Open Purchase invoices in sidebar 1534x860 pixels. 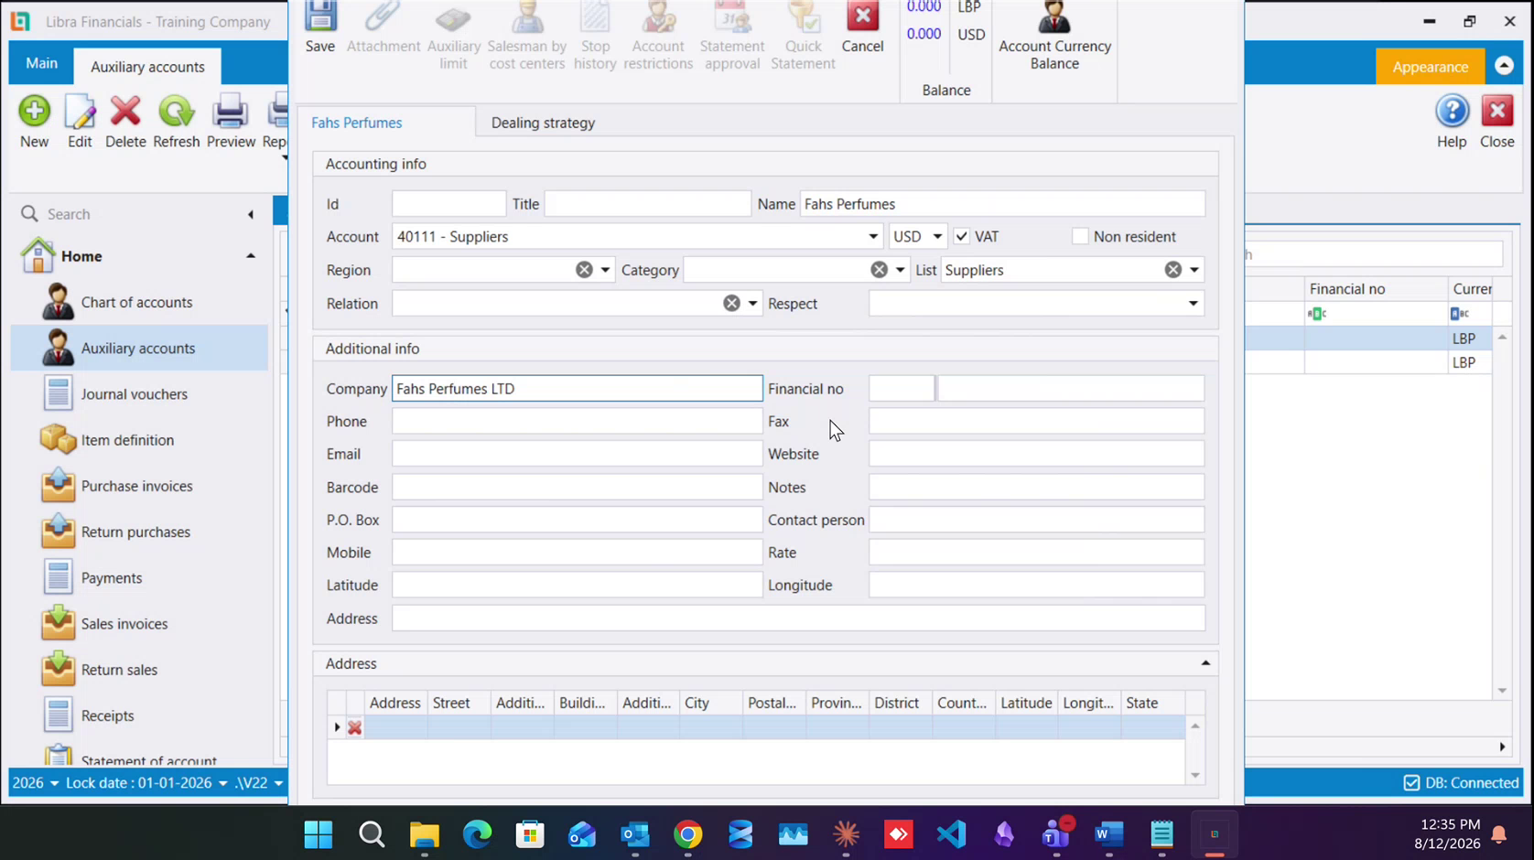pyautogui.click(x=136, y=486)
